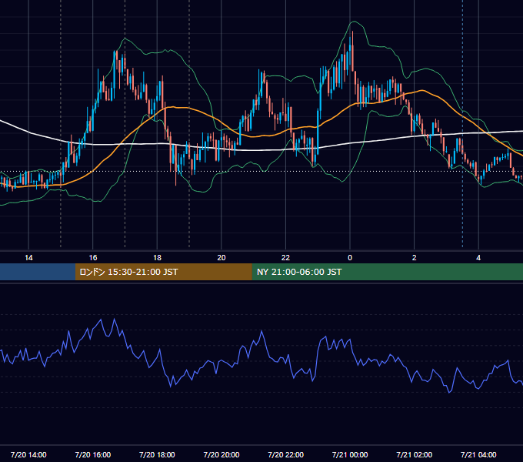The width and height of the screenshot is (523, 462).
Task: Click the NY 21:00-06:00 JST session bar
Action: [387, 272]
